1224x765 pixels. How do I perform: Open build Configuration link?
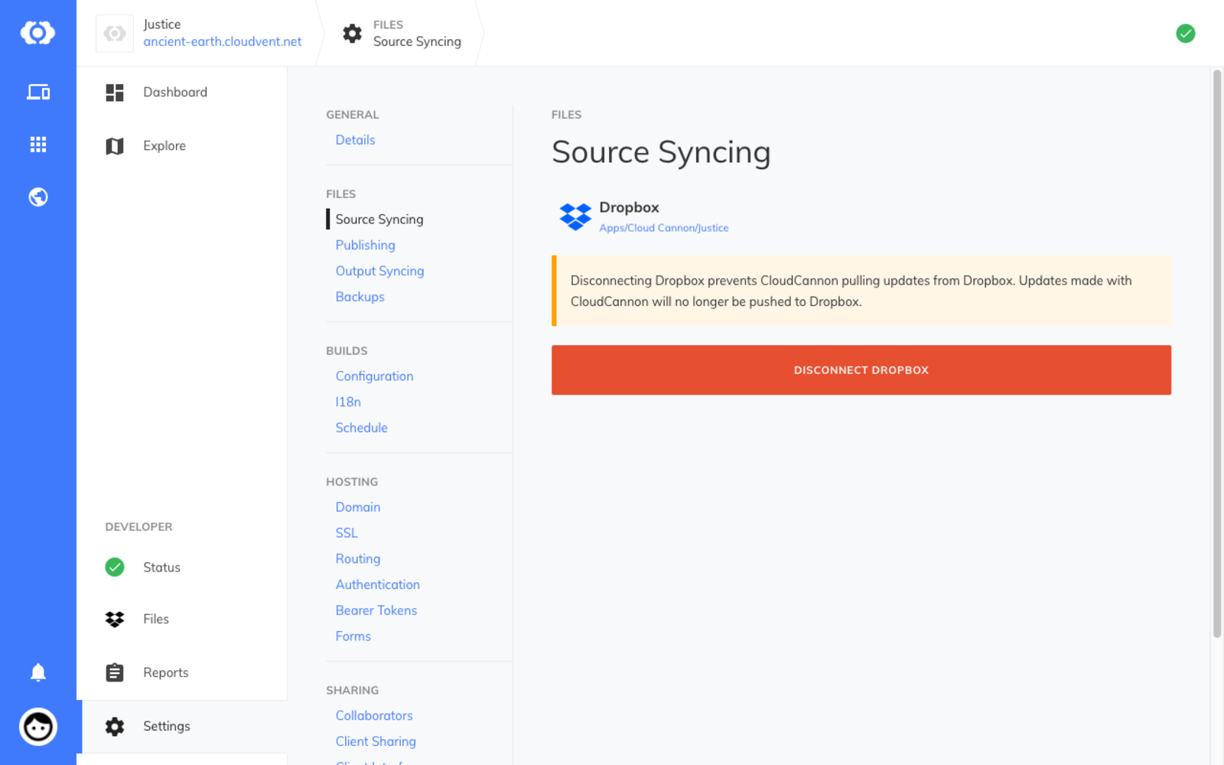(x=374, y=376)
